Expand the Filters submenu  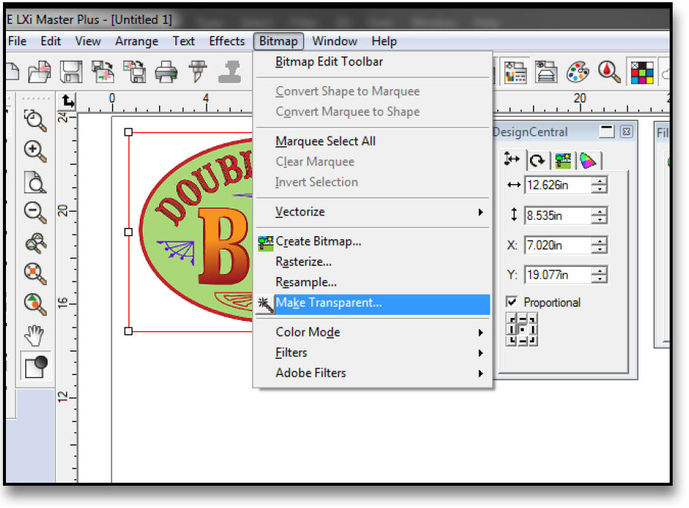(x=372, y=353)
